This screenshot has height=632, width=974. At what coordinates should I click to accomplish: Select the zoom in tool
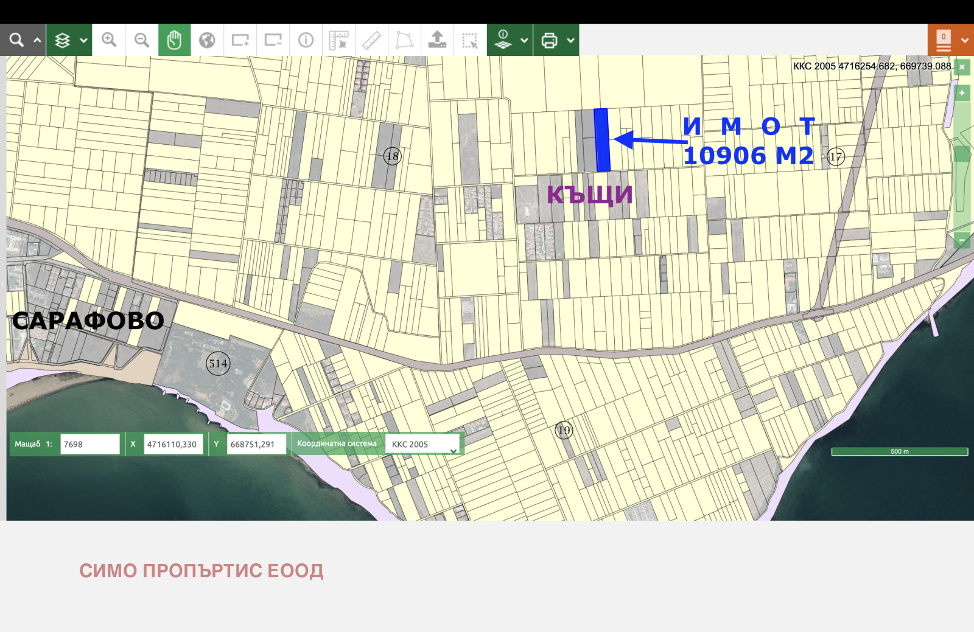coord(109,40)
